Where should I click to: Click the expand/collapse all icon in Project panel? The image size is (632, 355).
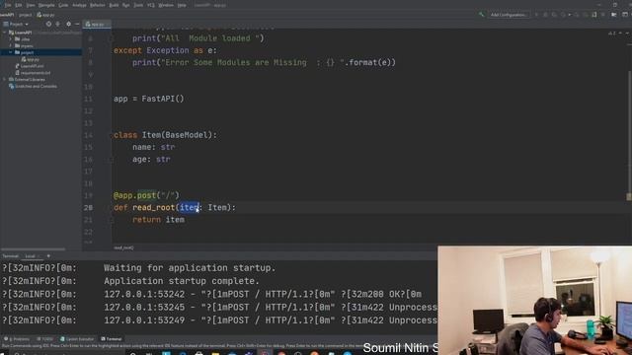pyautogui.click(x=58, y=24)
